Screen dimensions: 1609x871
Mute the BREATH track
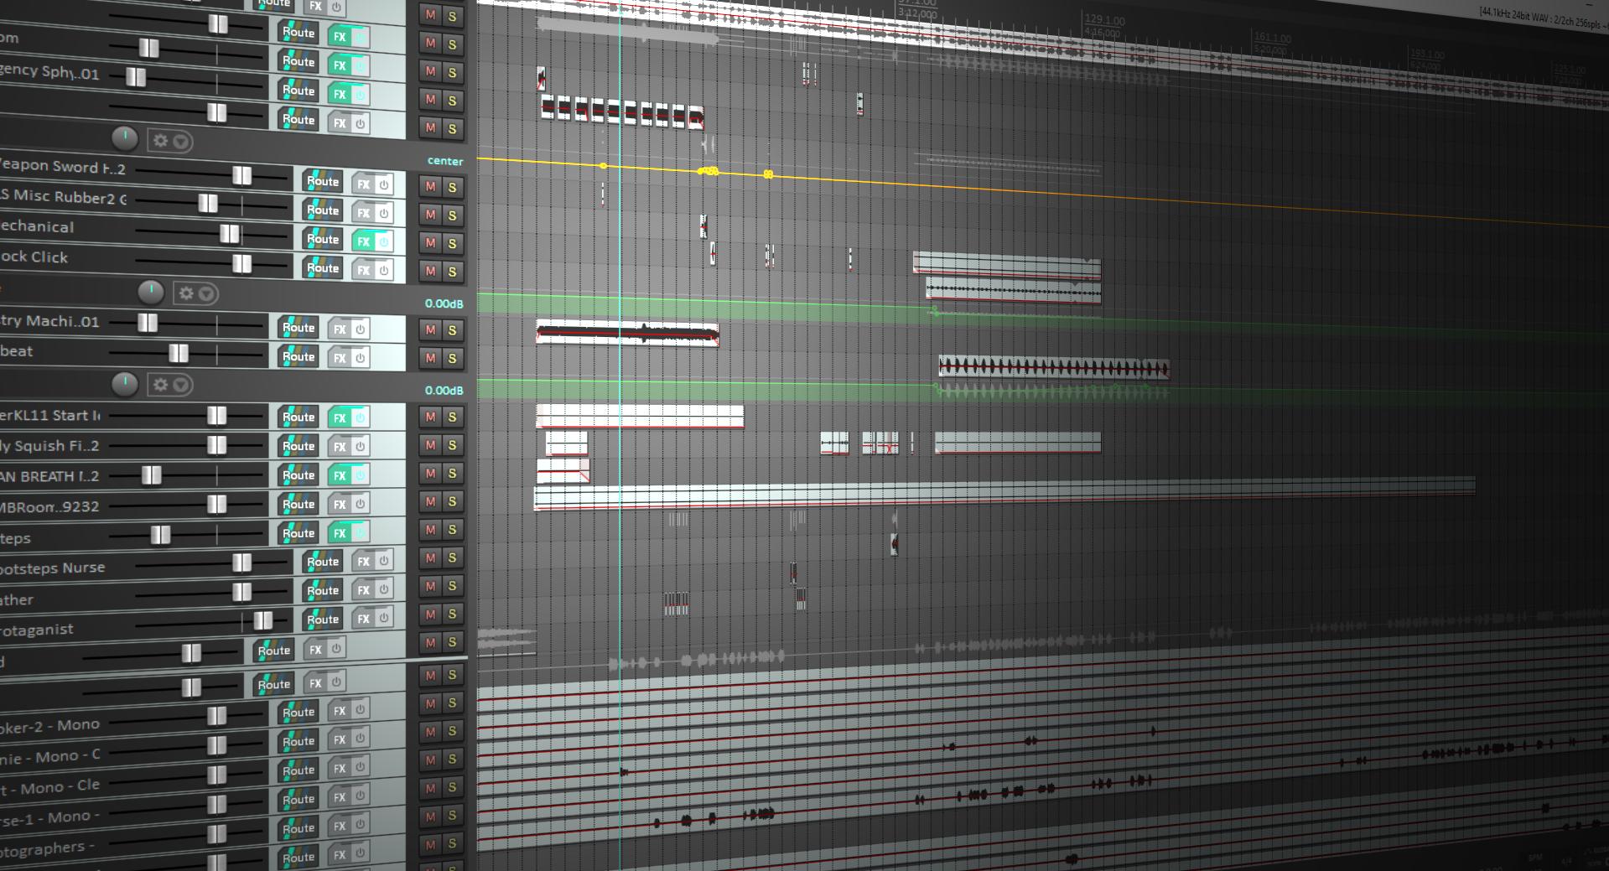pyautogui.click(x=430, y=473)
